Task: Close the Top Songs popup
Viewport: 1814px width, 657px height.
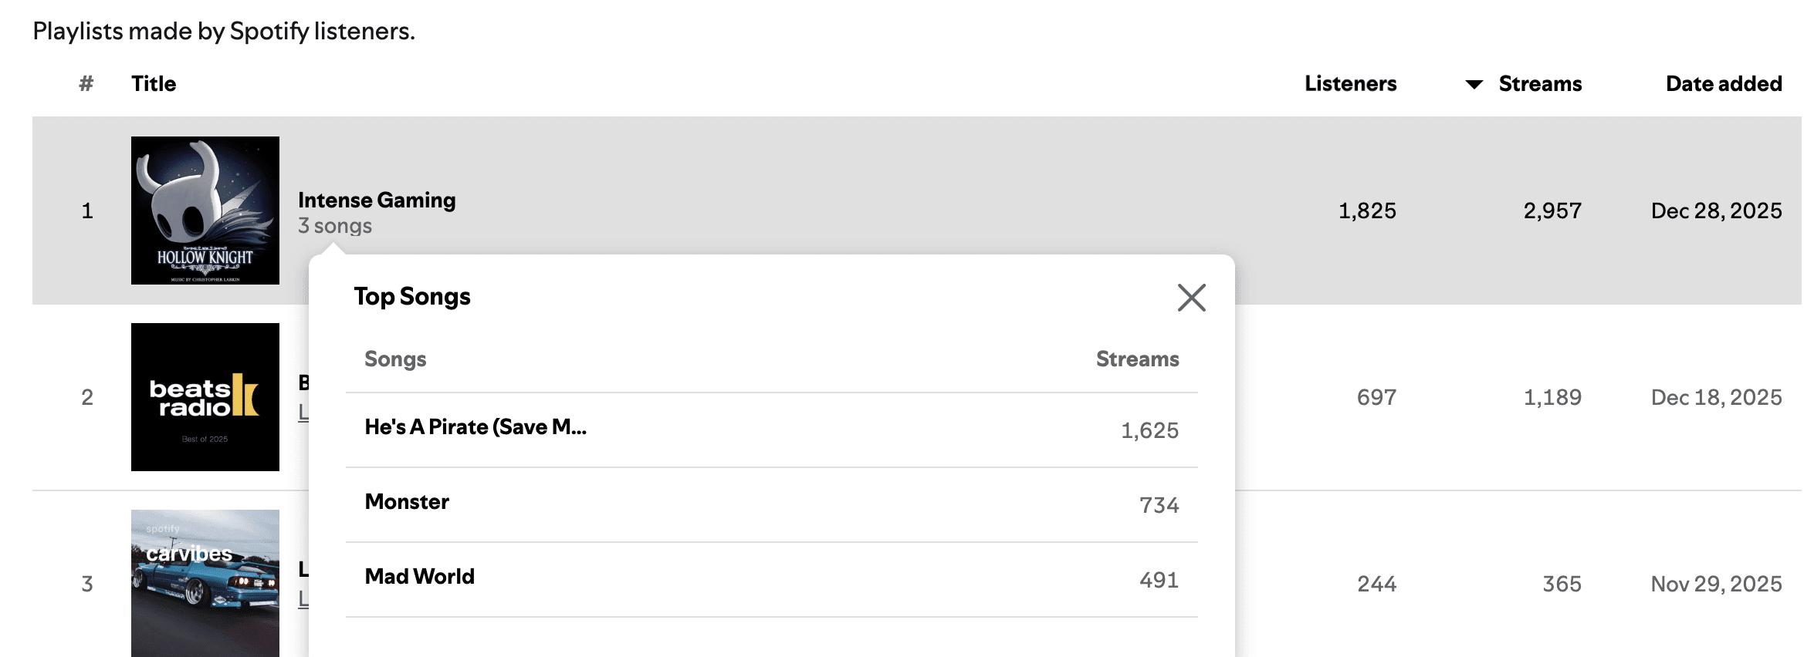Action: [x=1191, y=298]
